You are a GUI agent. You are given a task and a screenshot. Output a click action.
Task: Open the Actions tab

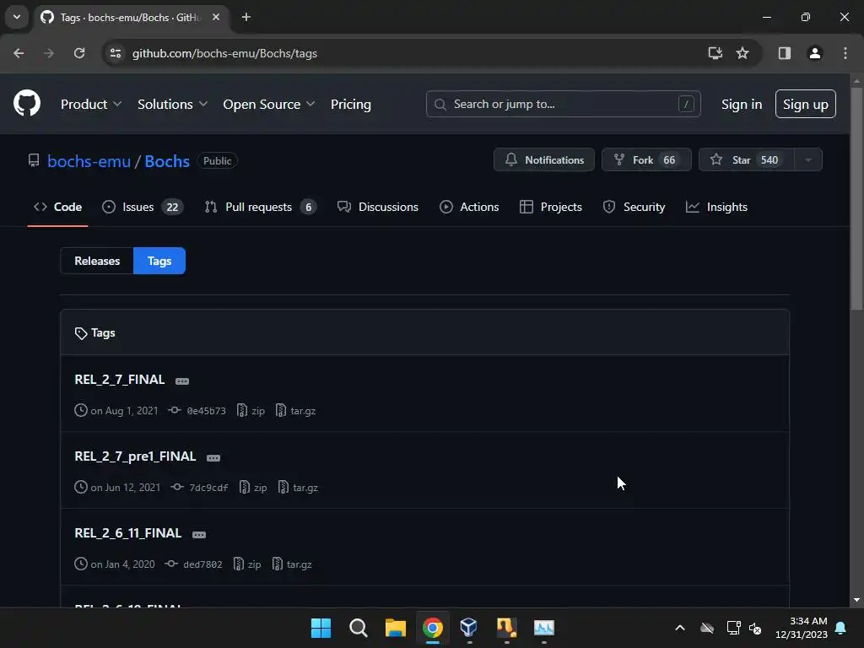(x=469, y=207)
